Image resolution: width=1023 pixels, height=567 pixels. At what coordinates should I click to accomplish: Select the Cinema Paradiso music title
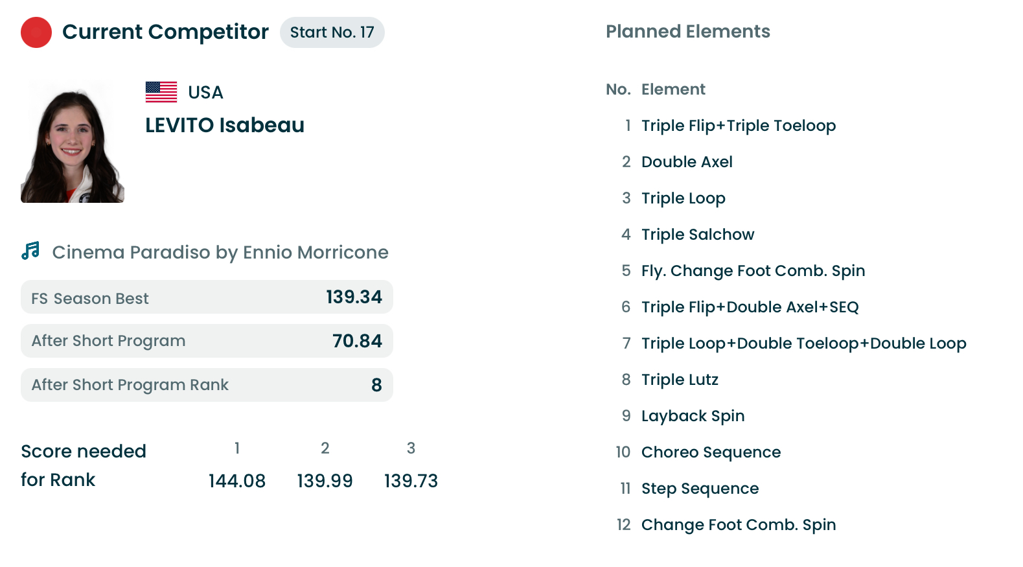point(220,252)
